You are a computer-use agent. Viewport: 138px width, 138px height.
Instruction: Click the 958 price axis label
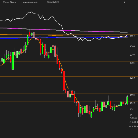[132, 109]
